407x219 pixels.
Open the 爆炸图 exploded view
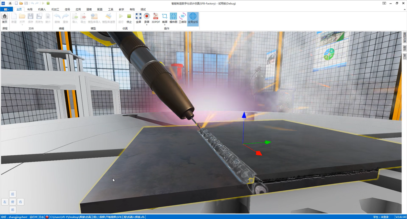[173, 18]
